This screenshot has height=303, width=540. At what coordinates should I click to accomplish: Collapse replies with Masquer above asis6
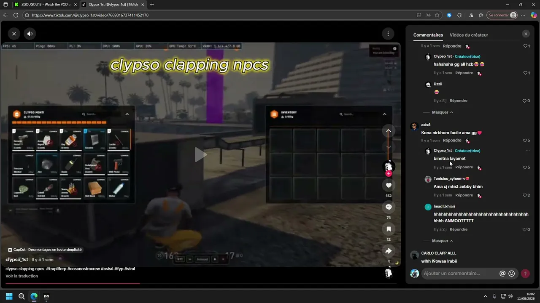point(442,112)
